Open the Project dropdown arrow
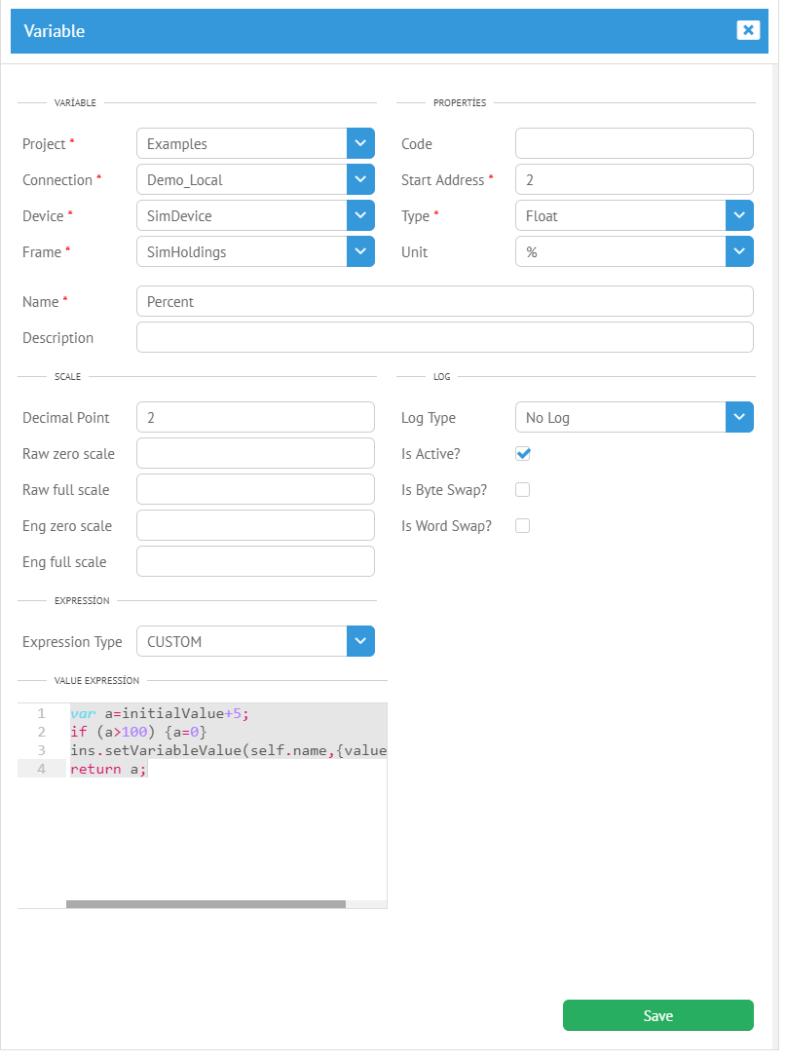 pyautogui.click(x=360, y=143)
